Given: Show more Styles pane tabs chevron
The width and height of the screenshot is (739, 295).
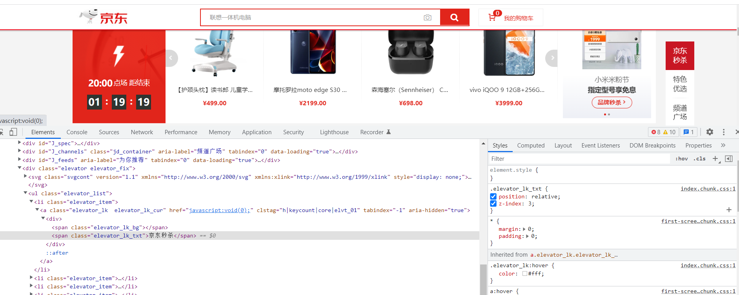Looking at the screenshot, I should coord(723,145).
